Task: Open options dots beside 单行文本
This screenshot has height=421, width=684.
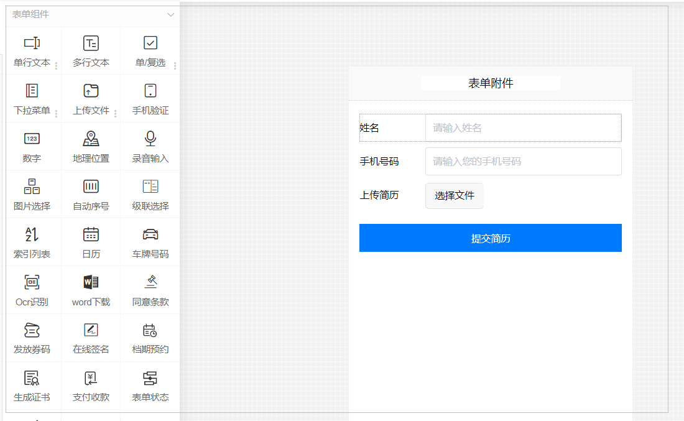Action: pyautogui.click(x=57, y=66)
